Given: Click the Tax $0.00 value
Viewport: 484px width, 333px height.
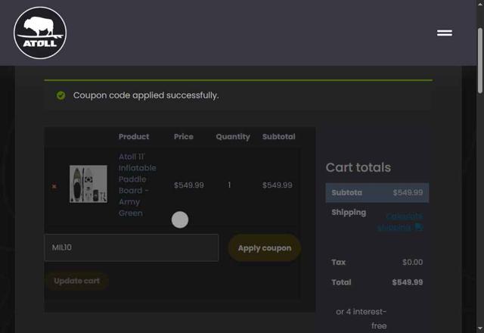Looking at the screenshot, I should point(412,262).
